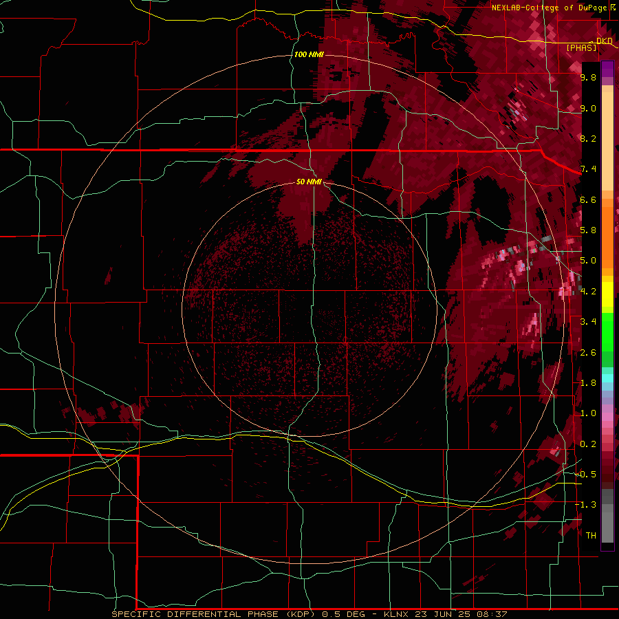Click the 100 NMI range ring label
619x619 pixels.
tap(309, 54)
